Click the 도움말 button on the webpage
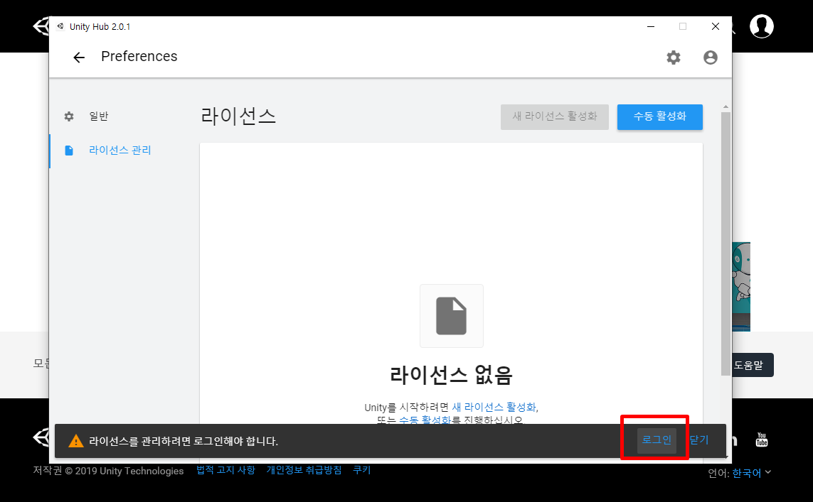The image size is (813, 502). click(x=753, y=366)
